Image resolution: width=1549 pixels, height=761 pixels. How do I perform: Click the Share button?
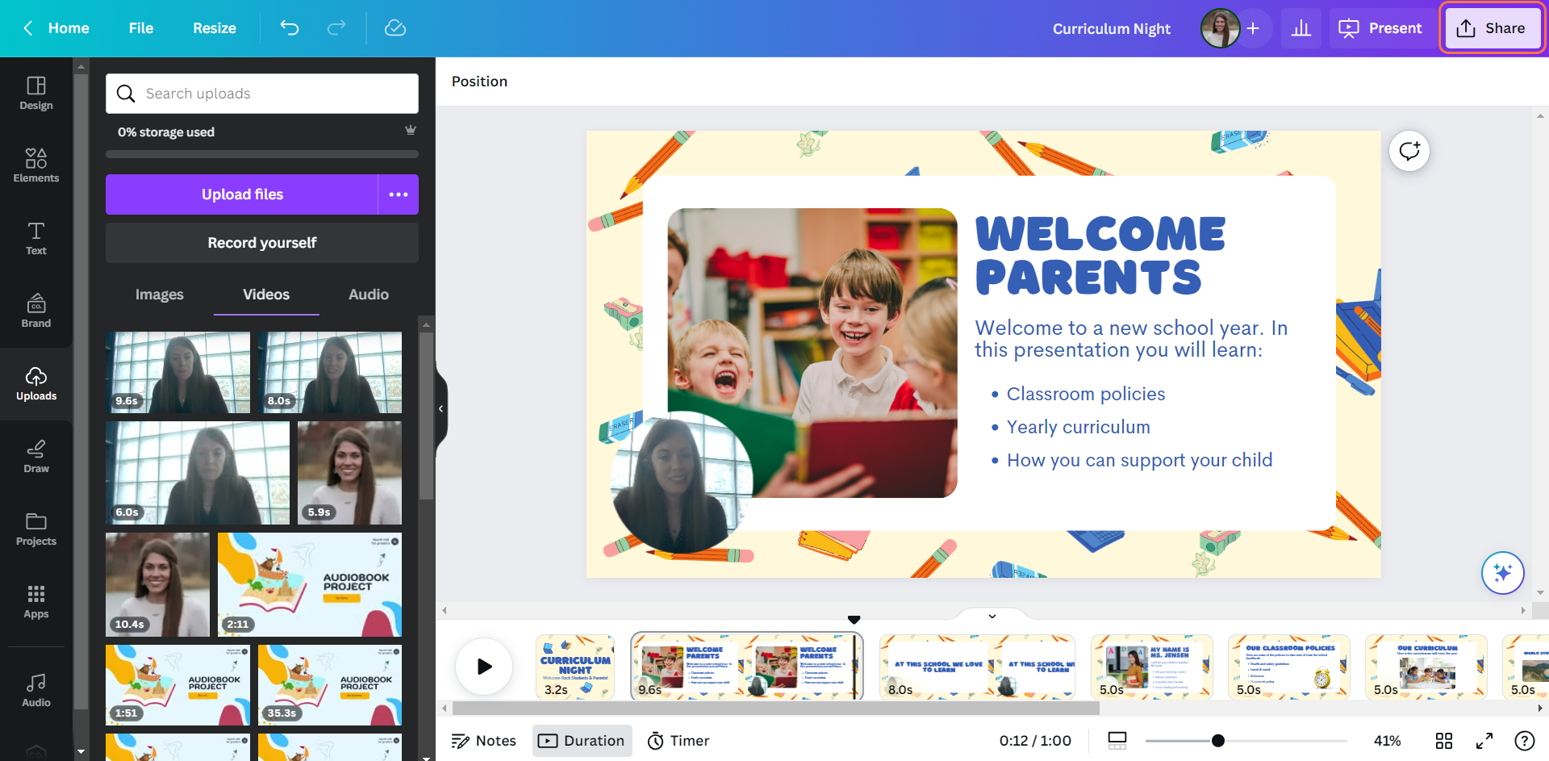[1492, 28]
